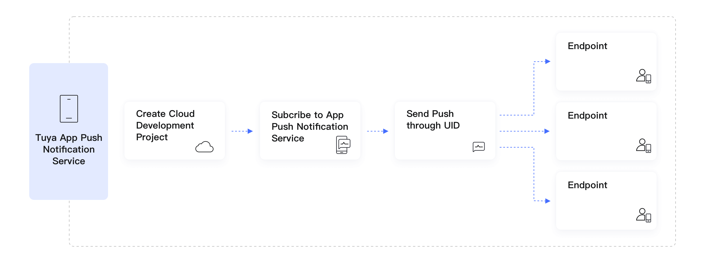Select the middle Endpoint label
This screenshot has width=708, height=263.
pos(587,115)
